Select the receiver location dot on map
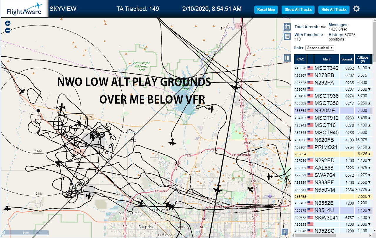Screen dimensions: 376x238 (x=38, y=110)
